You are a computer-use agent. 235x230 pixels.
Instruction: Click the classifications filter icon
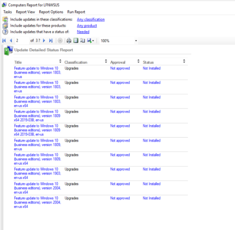click(x=5, y=19)
